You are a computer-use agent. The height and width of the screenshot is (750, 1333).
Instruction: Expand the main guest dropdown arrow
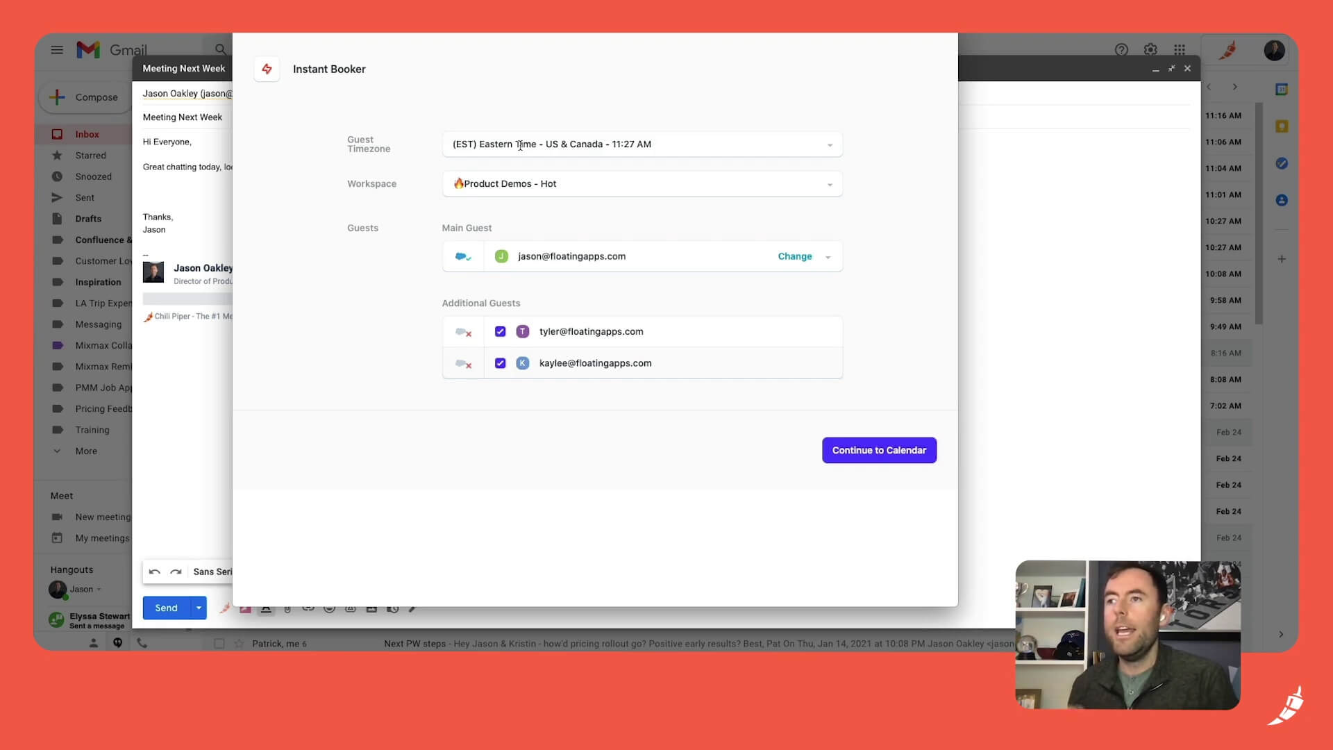(828, 257)
